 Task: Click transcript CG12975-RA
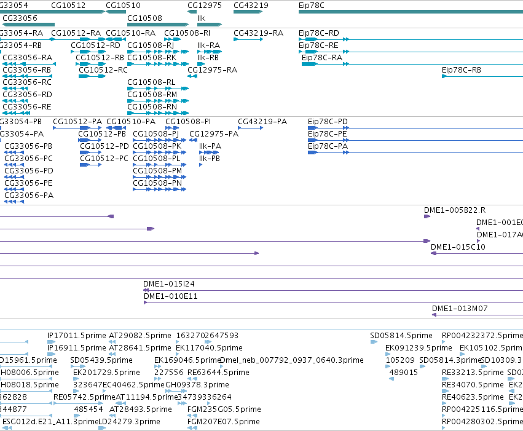(x=213, y=70)
